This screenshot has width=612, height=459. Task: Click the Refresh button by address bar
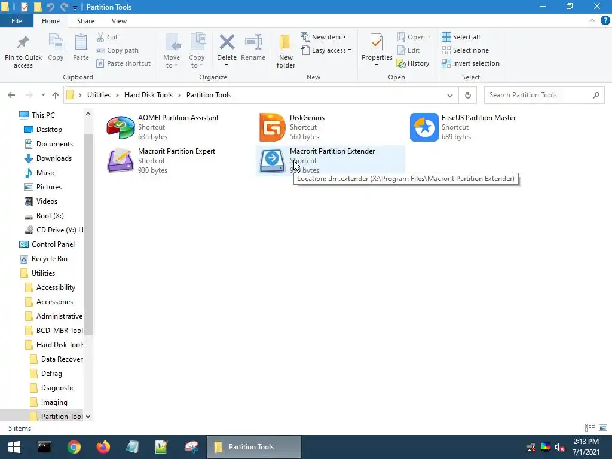click(467, 95)
